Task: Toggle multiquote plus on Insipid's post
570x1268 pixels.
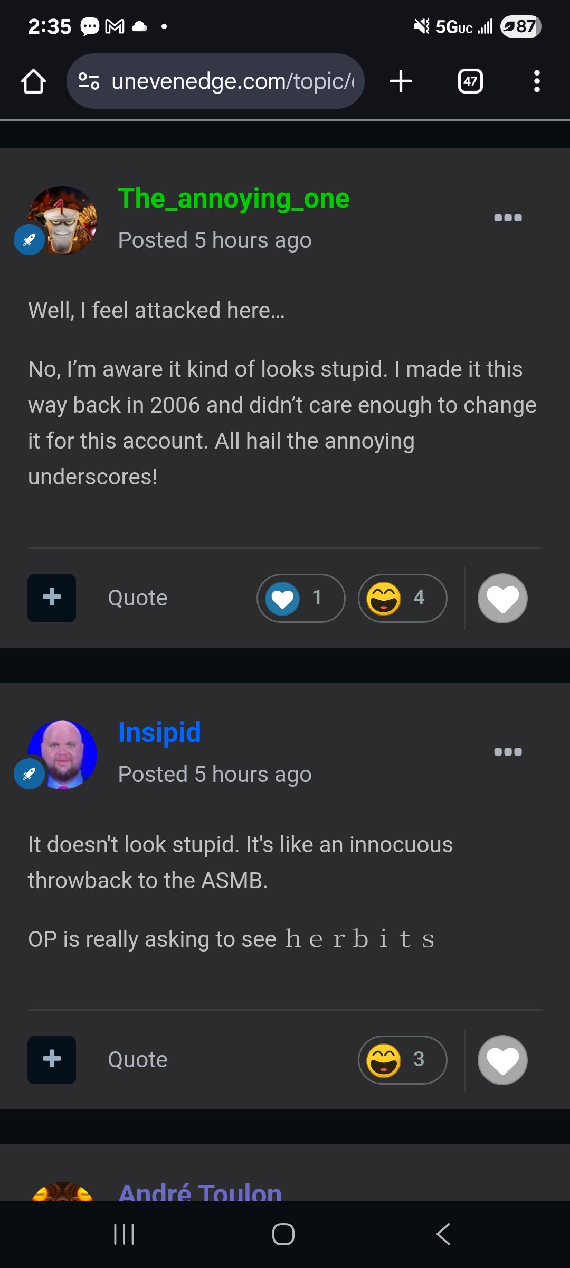Action: (52, 1060)
